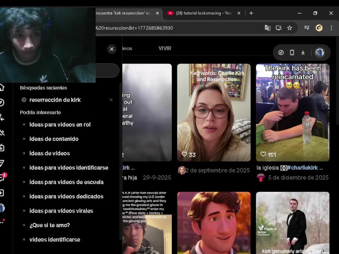Open profile avatar at top right

tap(320, 53)
